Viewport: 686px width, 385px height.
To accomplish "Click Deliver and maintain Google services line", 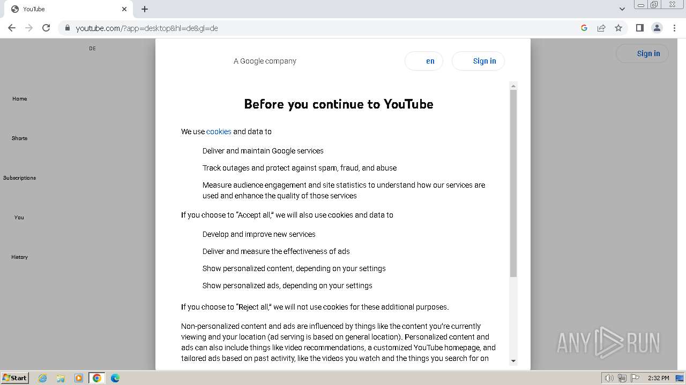I will click(x=263, y=151).
